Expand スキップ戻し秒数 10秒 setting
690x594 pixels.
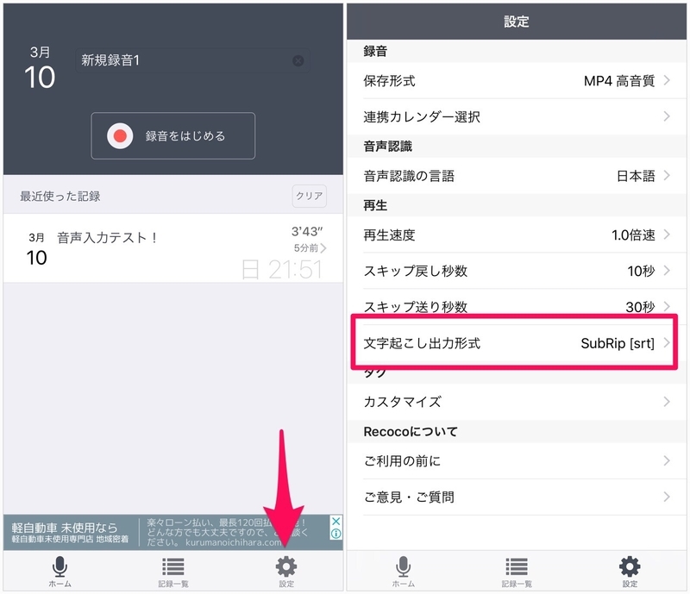point(517,271)
